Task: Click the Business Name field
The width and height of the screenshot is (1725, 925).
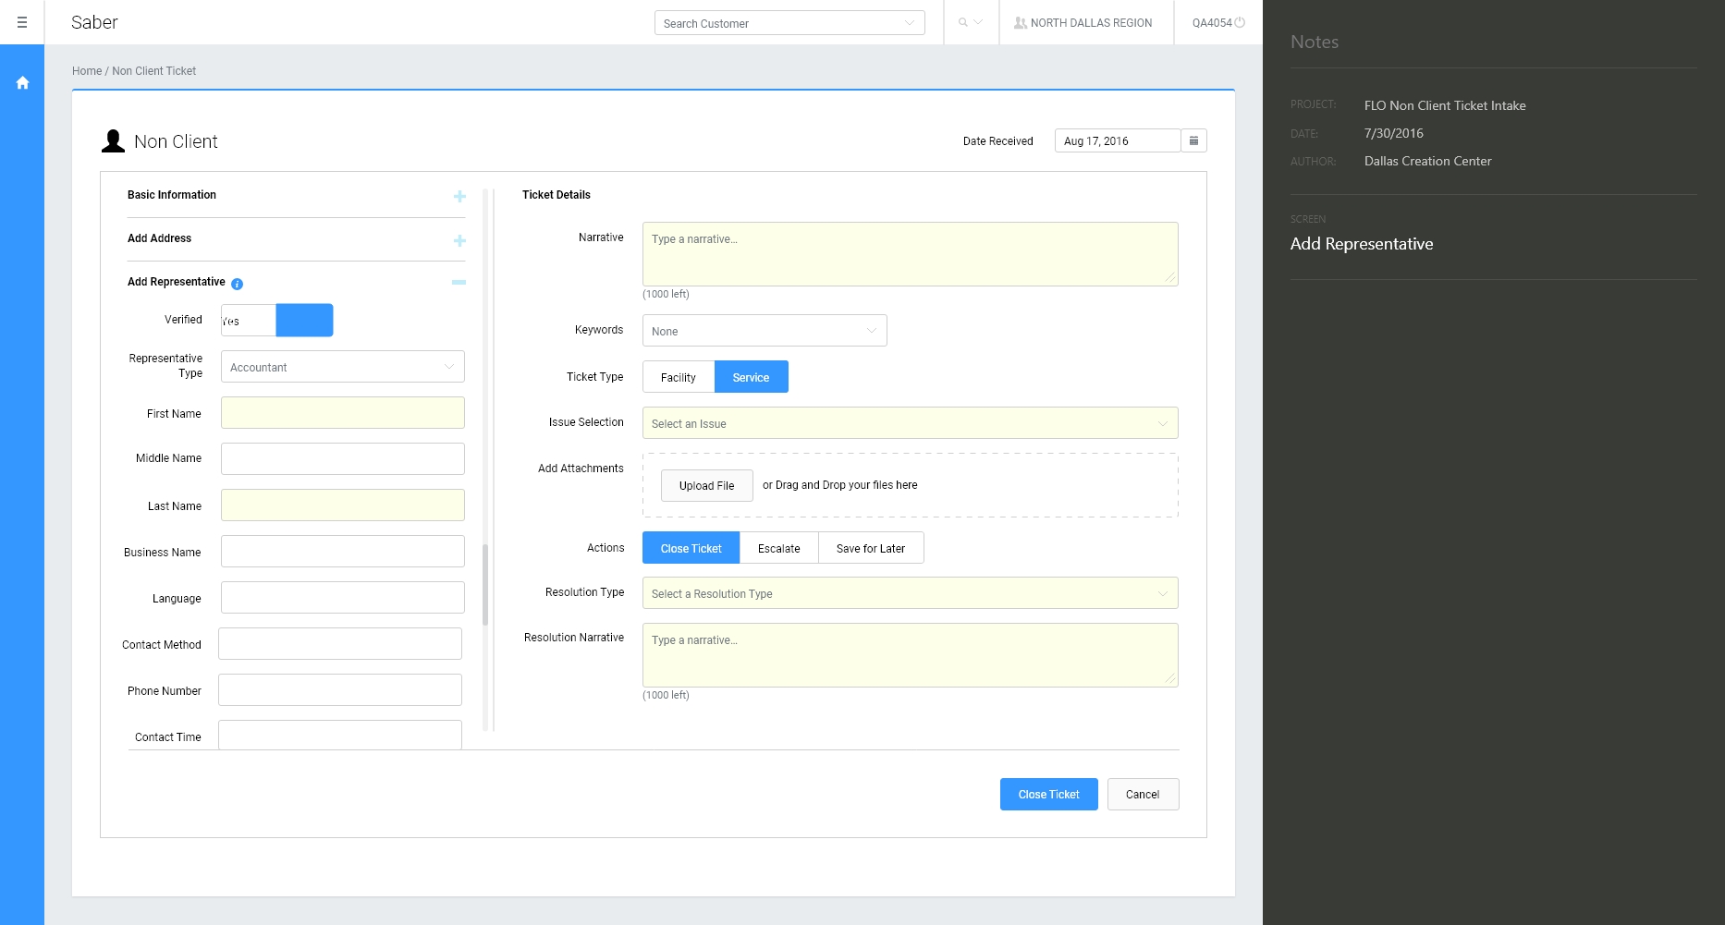Action: point(343,552)
